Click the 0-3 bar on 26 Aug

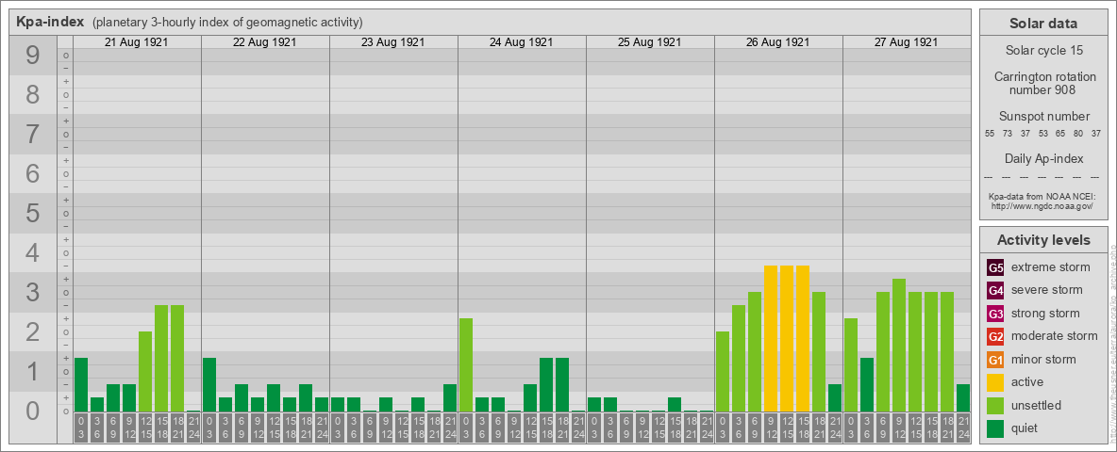tap(723, 372)
